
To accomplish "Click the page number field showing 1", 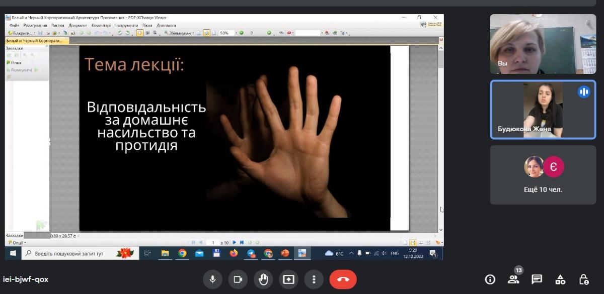I will [213, 242].
